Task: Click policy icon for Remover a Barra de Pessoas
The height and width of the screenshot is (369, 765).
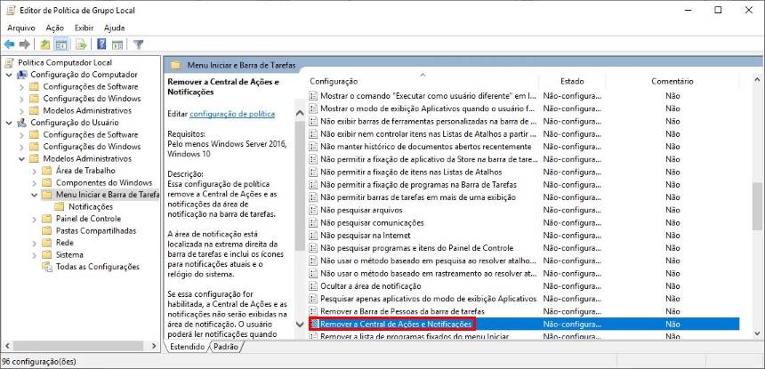Action: (x=314, y=311)
